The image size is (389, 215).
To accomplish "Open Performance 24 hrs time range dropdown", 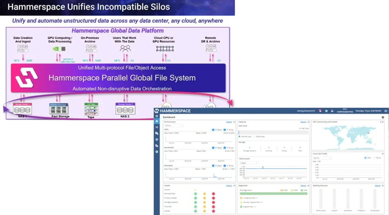I will tap(174, 126).
